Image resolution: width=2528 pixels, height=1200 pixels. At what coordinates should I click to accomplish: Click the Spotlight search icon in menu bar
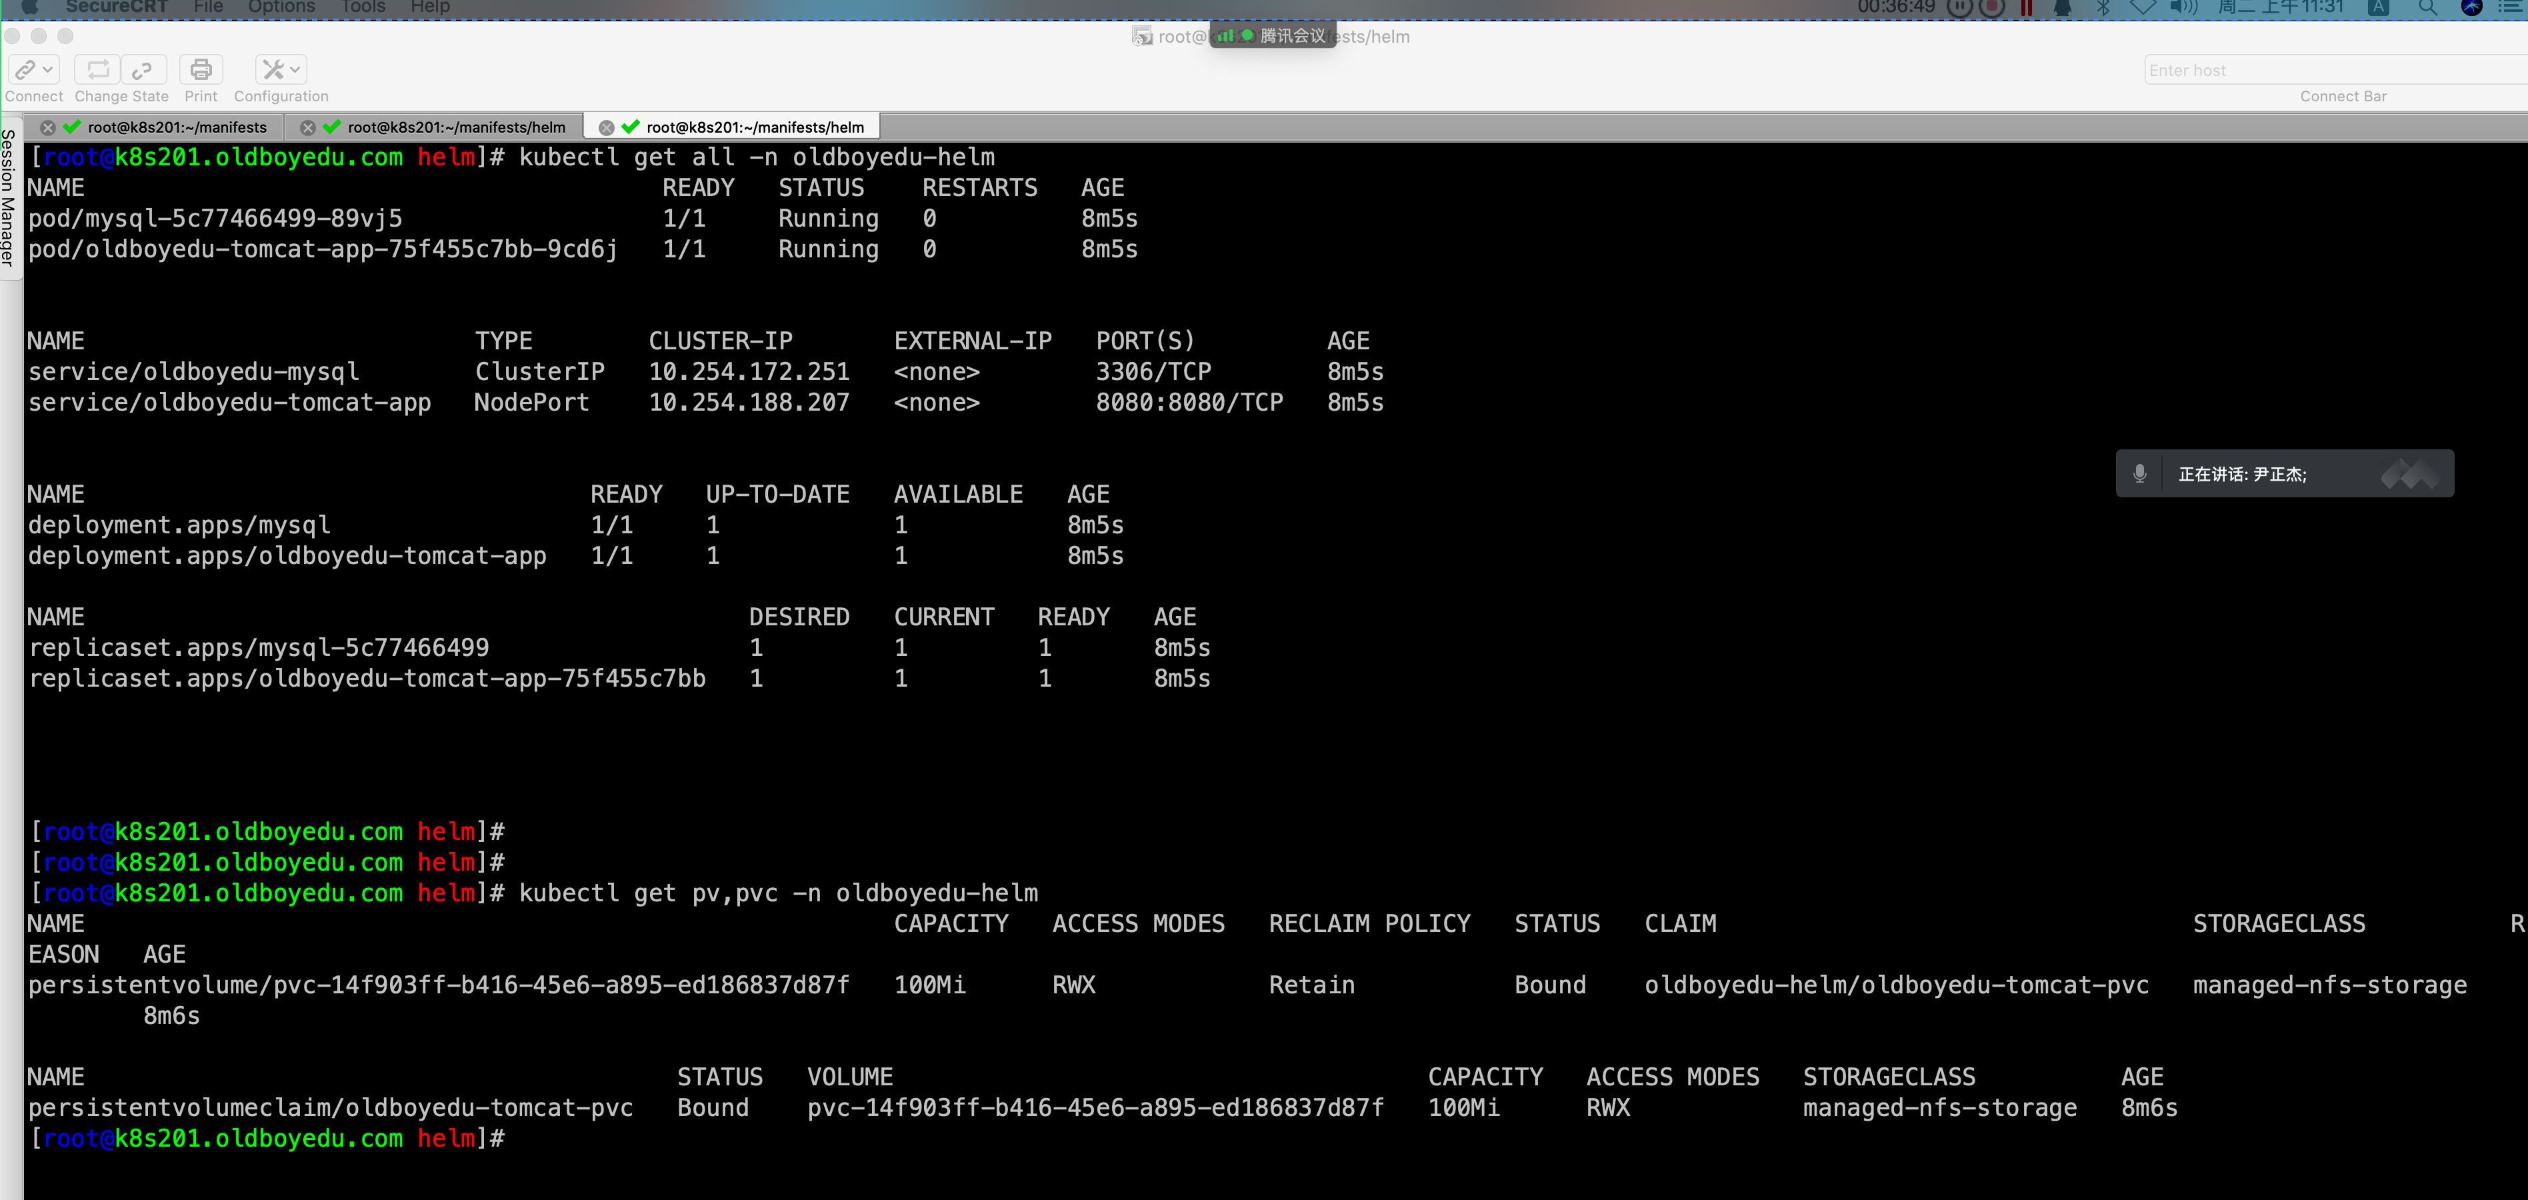(x=2426, y=8)
